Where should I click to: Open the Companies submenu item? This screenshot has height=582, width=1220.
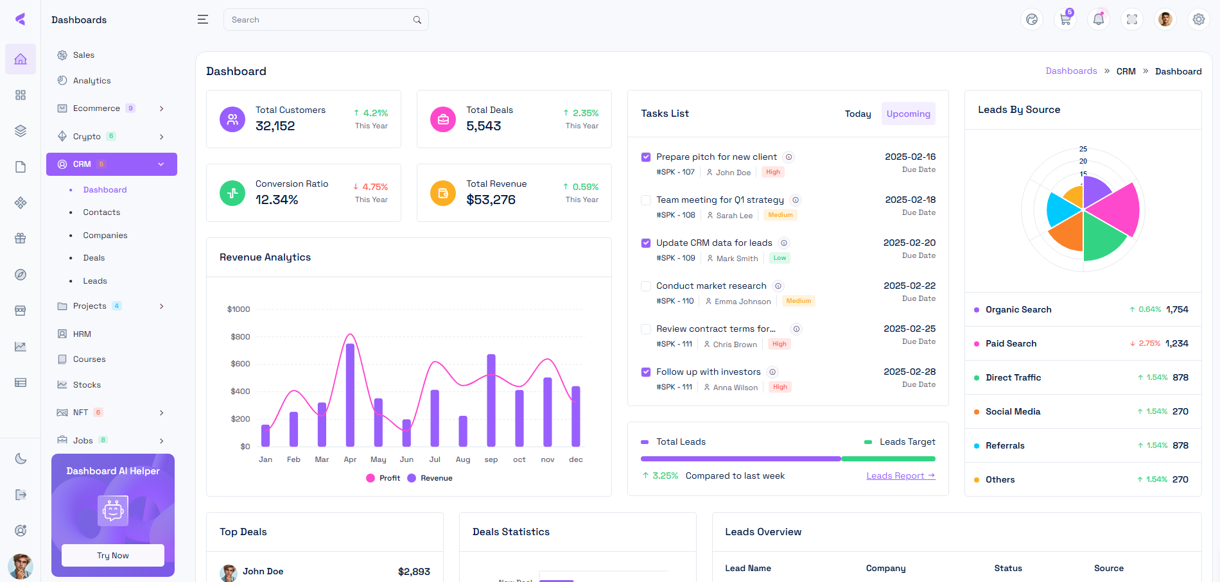[105, 235]
